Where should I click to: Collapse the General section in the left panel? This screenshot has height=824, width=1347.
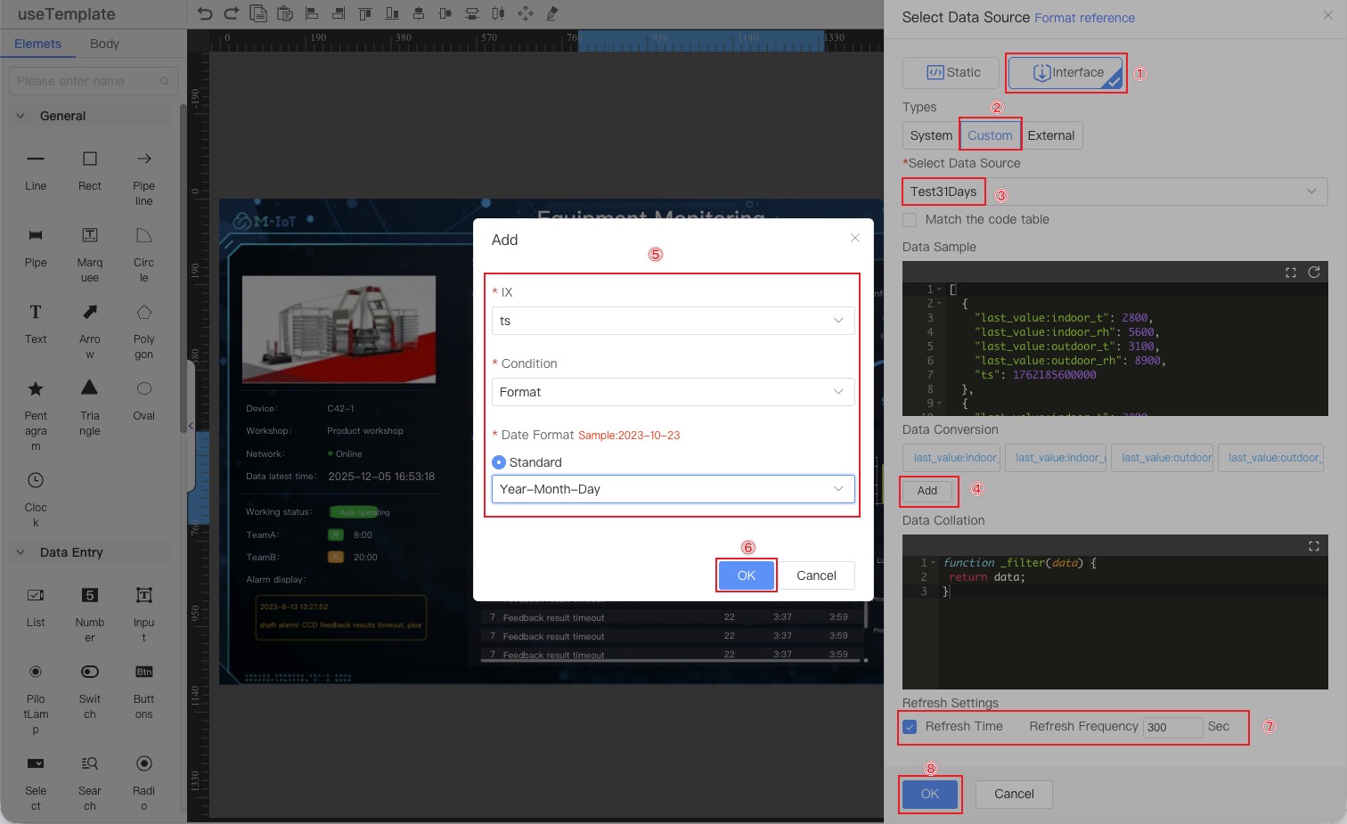tap(20, 115)
